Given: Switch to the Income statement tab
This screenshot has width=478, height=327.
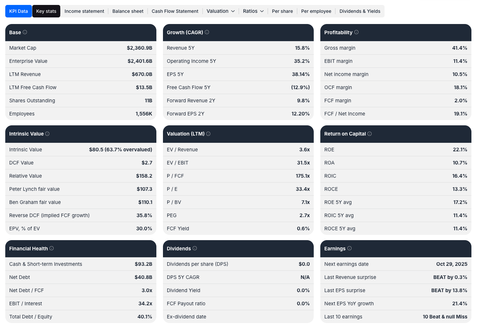Looking at the screenshot, I should [84, 11].
